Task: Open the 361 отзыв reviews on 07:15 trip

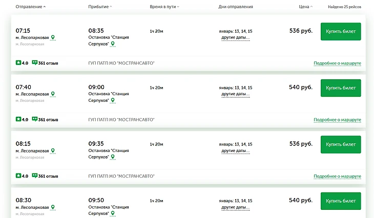Action: (x=48, y=63)
